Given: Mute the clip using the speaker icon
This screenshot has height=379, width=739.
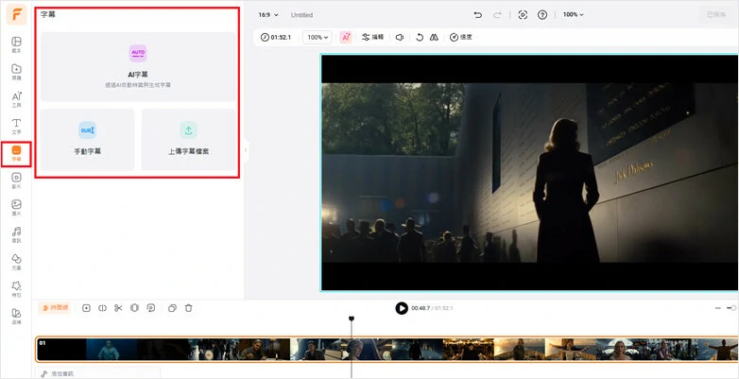Looking at the screenshot, I should pos(400,37).
